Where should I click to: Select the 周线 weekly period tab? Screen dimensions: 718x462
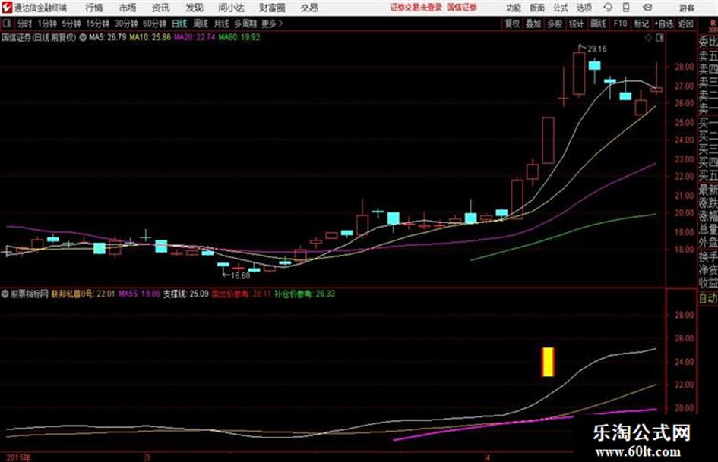tap(201, 24)
